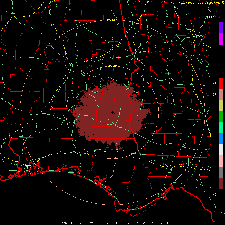Click the BD yellow legend swatch
This screenshot has height=225, width=225.
tap(221, 106)
